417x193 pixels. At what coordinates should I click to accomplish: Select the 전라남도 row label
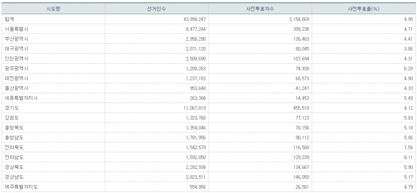[x=14, y=158]
